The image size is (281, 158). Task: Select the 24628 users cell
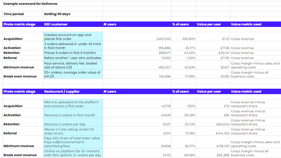137,113
